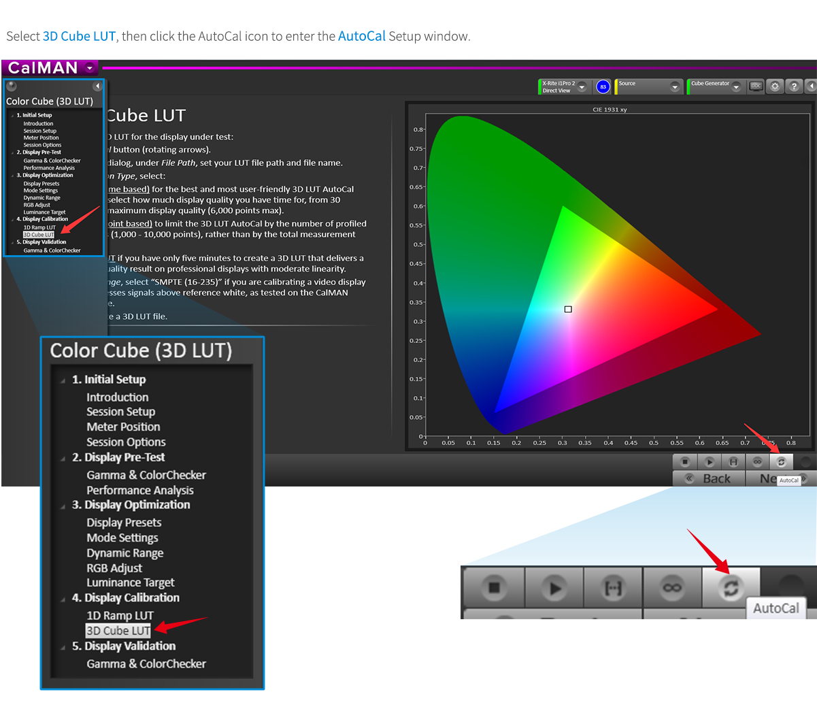
Task: Click the Read Series bracket icon in the CalMAN toolbar
Action: (733, 461)
